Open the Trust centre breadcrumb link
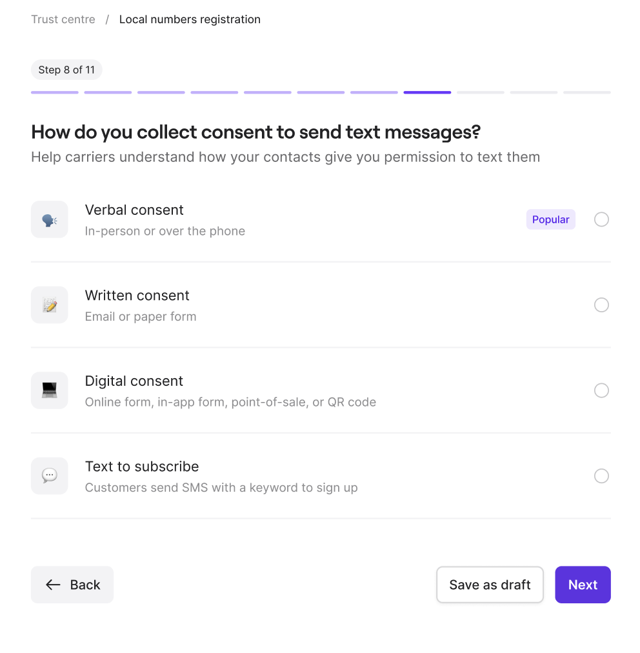640x653 pixels. pos(63,19)
